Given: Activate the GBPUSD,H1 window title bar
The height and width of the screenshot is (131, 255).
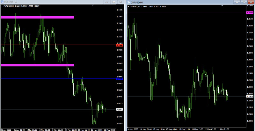Looking at the screenshot, I should point(185,2).
